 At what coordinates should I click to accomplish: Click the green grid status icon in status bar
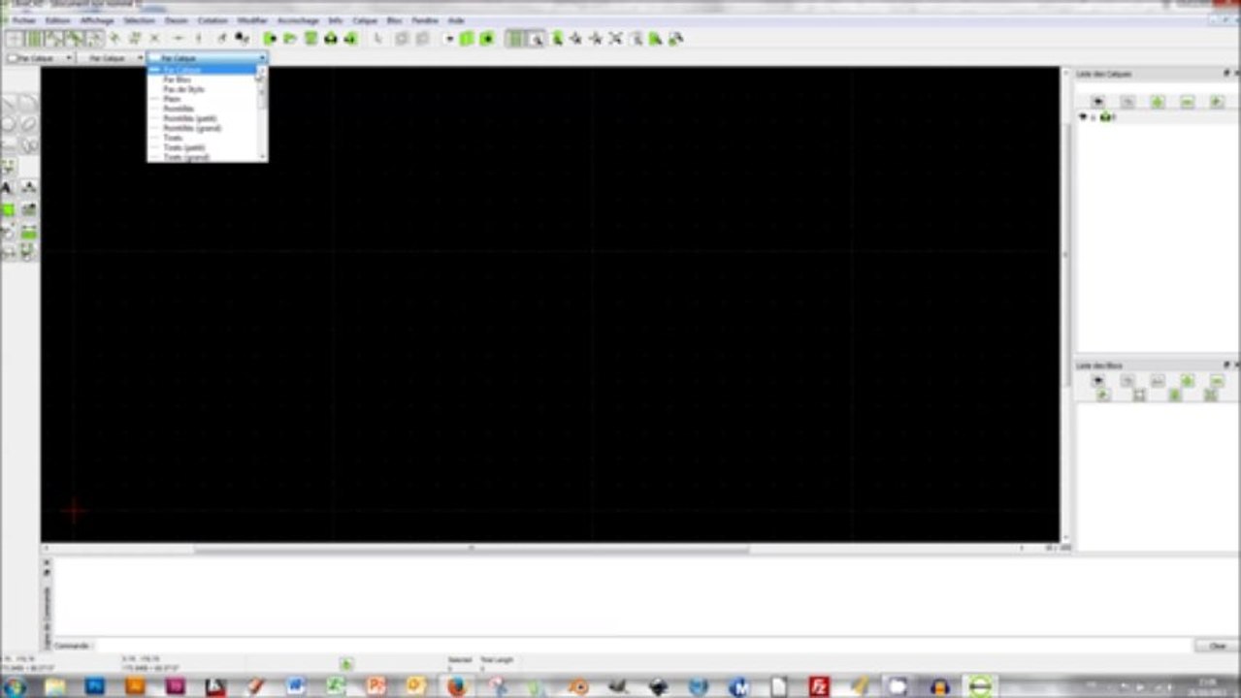point(346,664)
